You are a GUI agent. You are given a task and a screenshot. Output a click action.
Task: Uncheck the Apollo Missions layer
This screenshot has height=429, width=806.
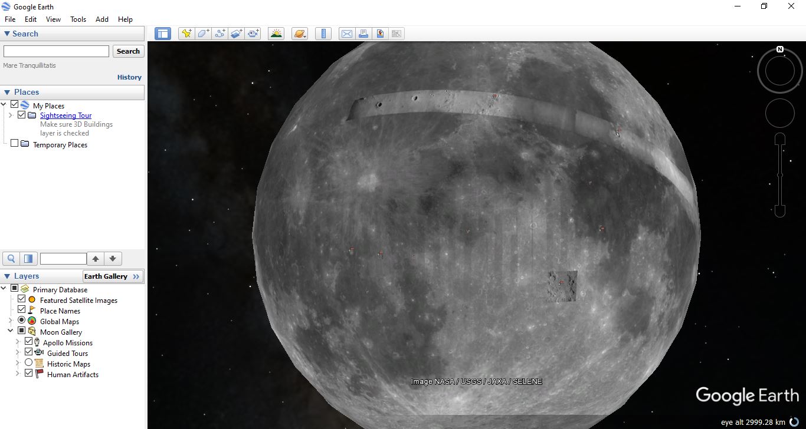tap(28, 342)
